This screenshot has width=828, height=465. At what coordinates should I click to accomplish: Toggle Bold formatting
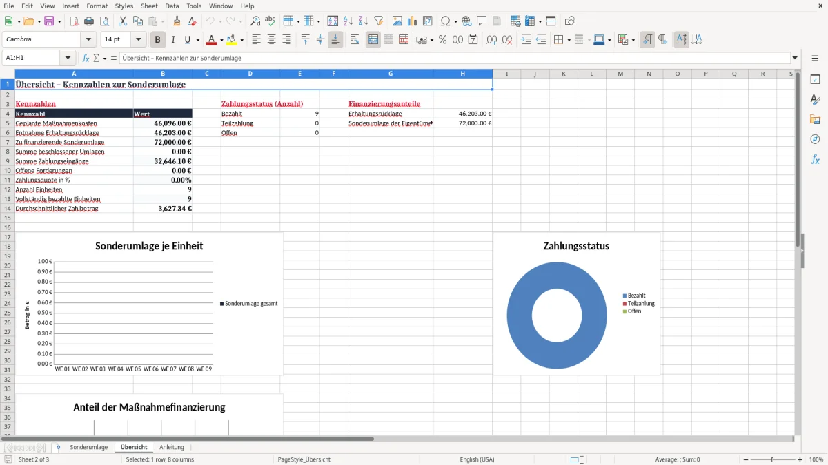tap(158, 40)
